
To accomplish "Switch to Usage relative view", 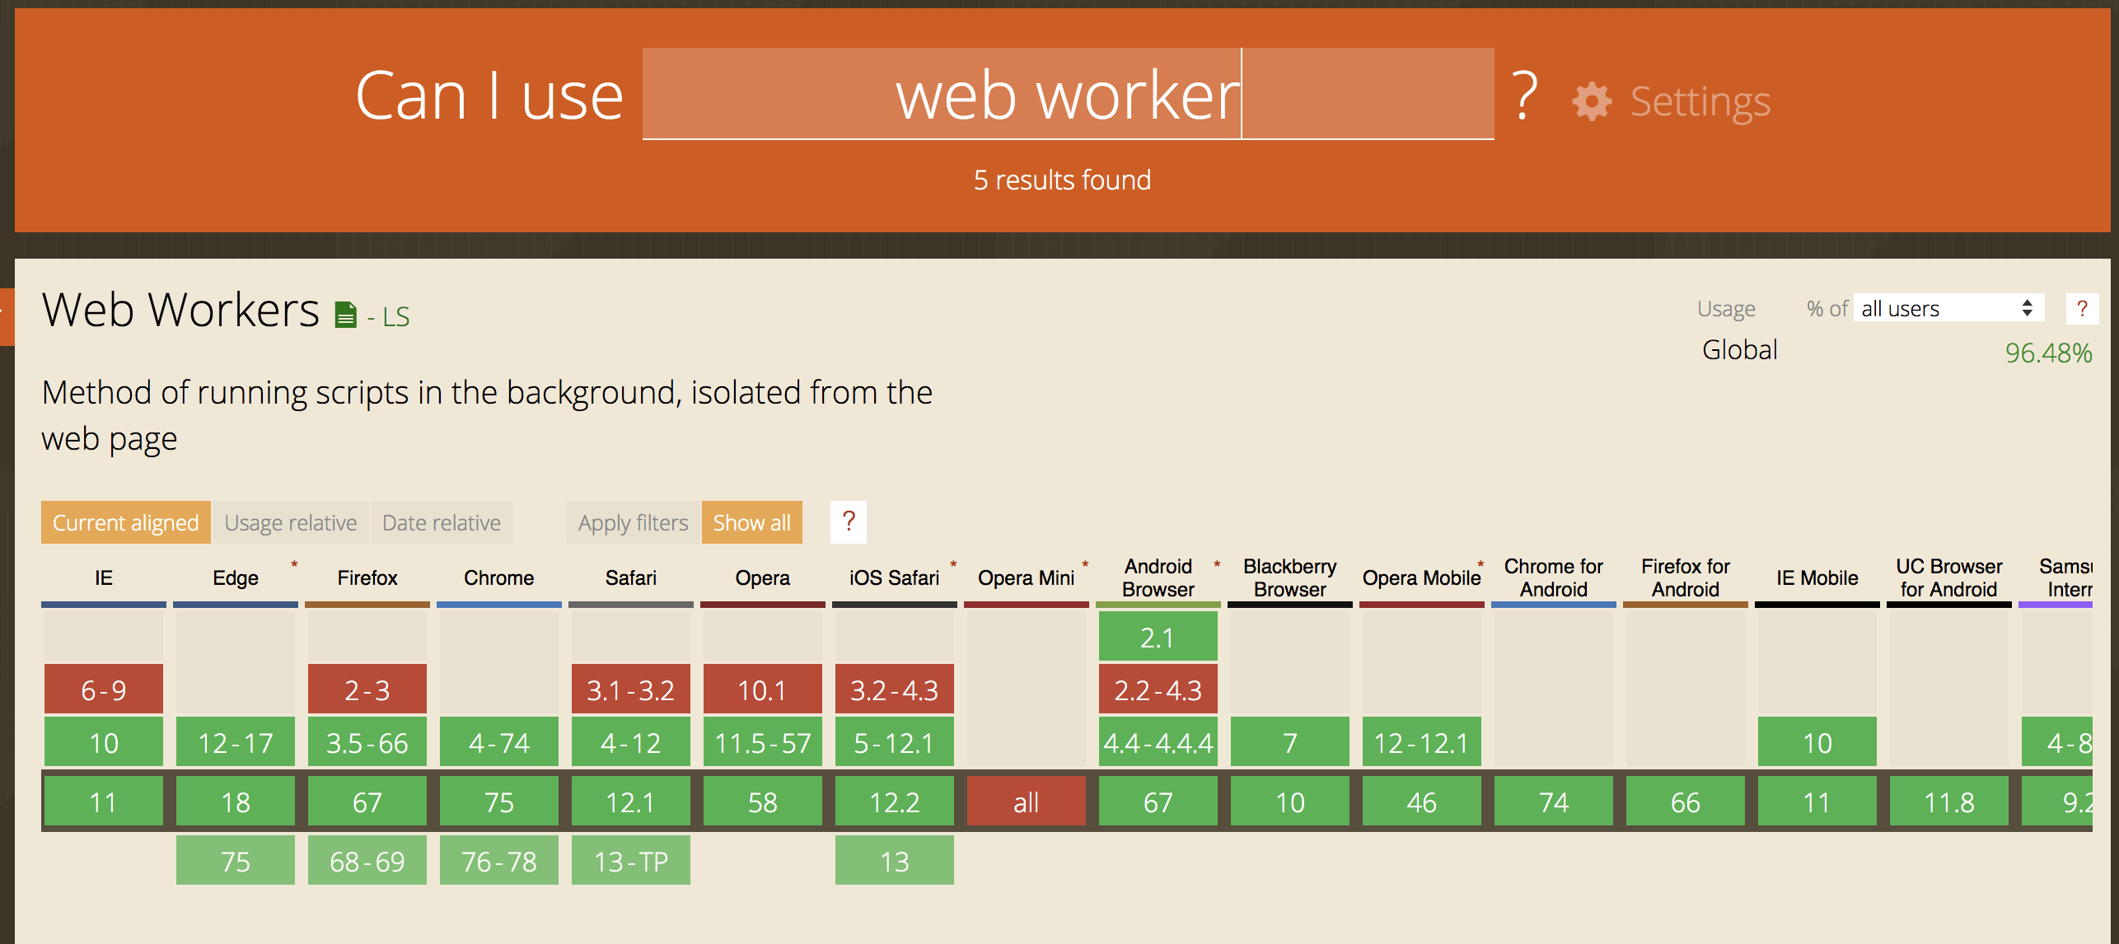I will tap(290, 522).
